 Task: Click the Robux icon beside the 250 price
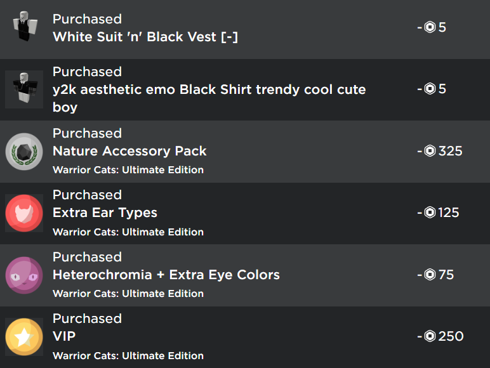[x=430, y=336]
